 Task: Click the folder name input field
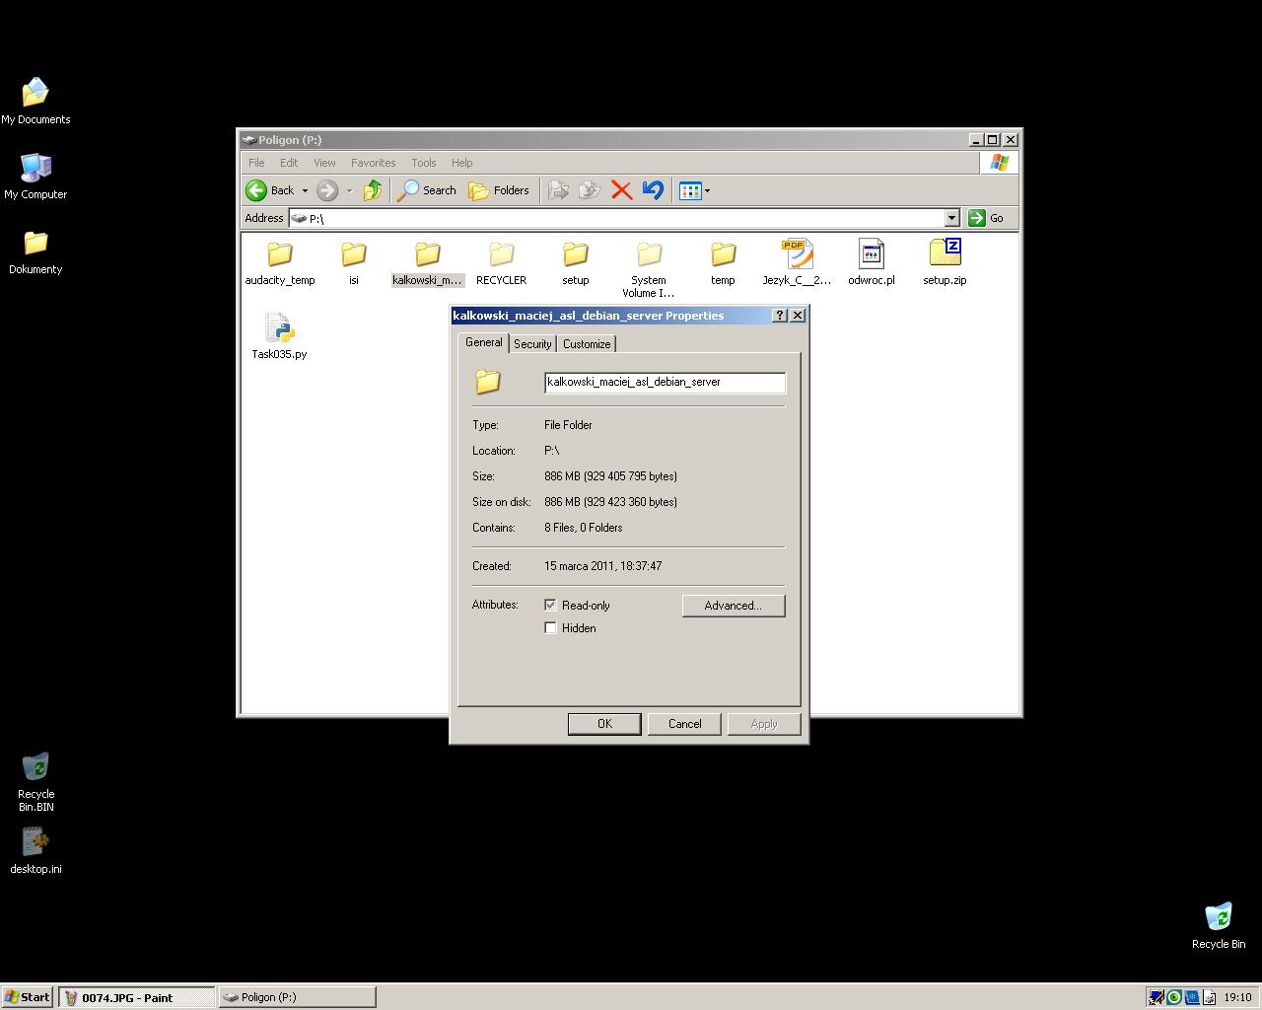(x=665, y=383)
